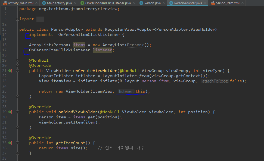Click the XML file icon on person_item.xml tab
The image size is (264, 161).
pyautogui.click(x=213, y=3)
